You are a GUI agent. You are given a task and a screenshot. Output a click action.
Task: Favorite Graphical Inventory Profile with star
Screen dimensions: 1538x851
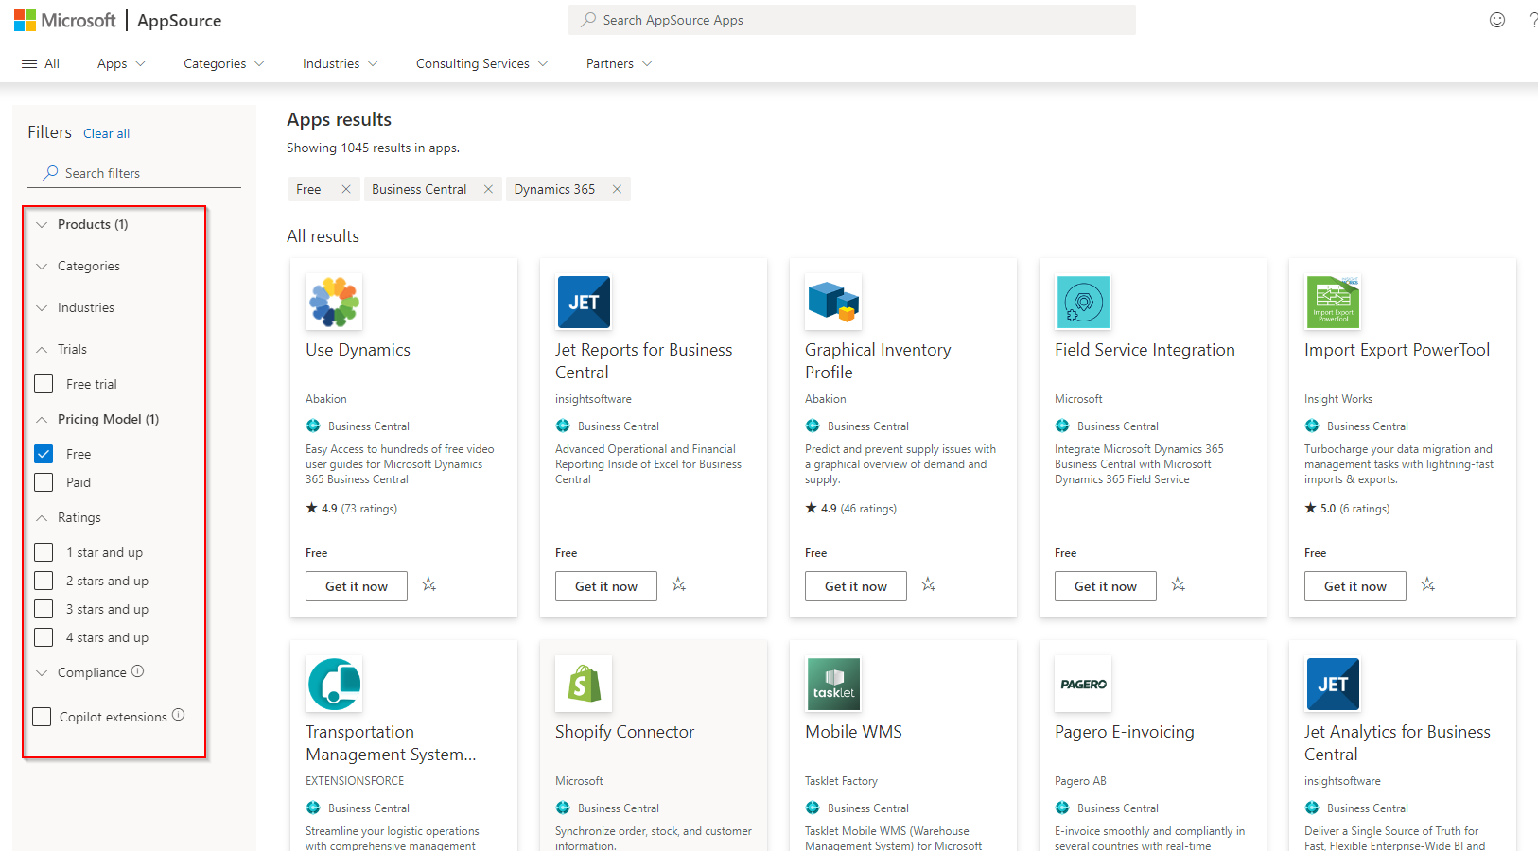[929, 585]
